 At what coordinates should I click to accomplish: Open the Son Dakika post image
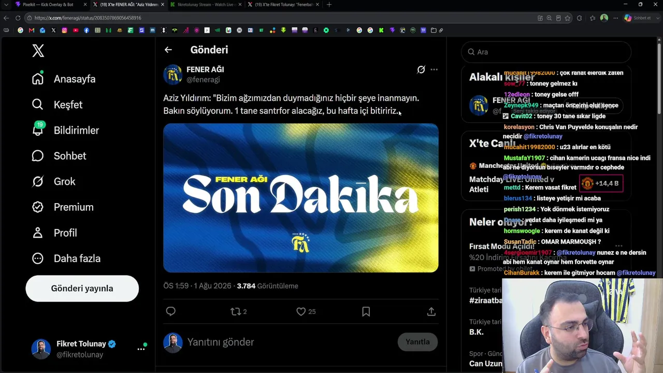[x=301, y=198]
